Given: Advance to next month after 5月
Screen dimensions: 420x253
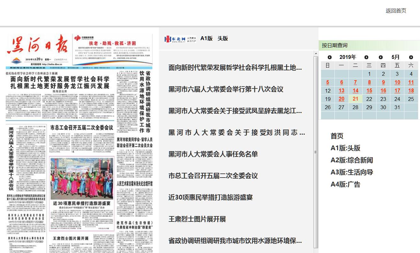Looking at the screenshot, I should point(411,57).
